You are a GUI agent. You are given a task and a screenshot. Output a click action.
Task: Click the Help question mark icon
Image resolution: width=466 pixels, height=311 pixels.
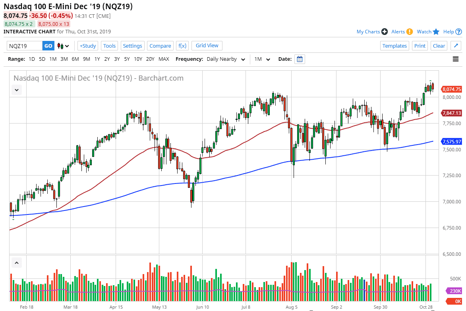[x=458, y=32]
